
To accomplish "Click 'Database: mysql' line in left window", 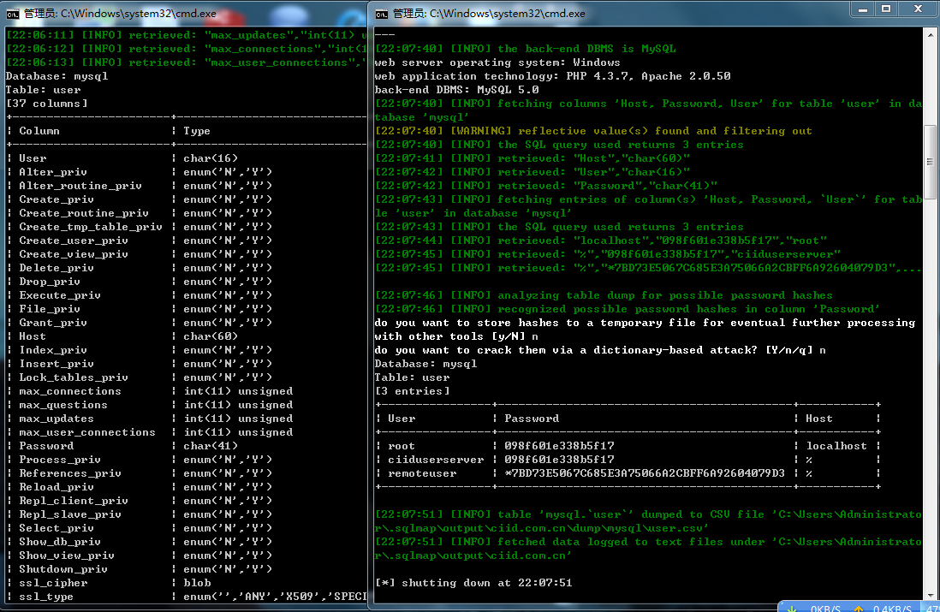I will click(x=57, y=76).
